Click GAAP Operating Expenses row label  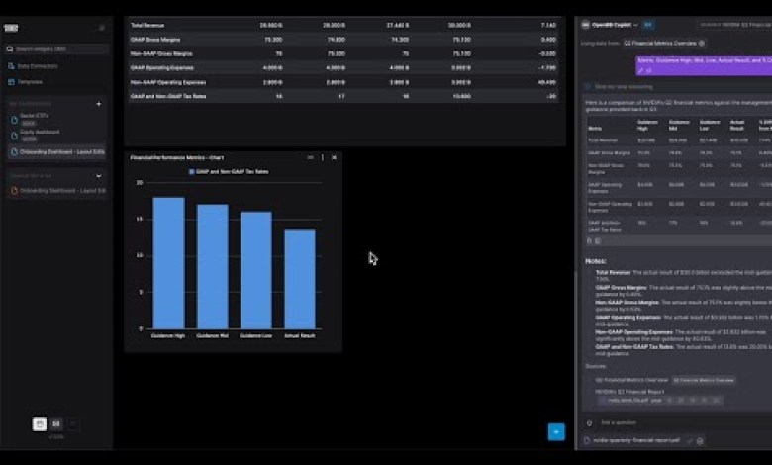point(162,68)
